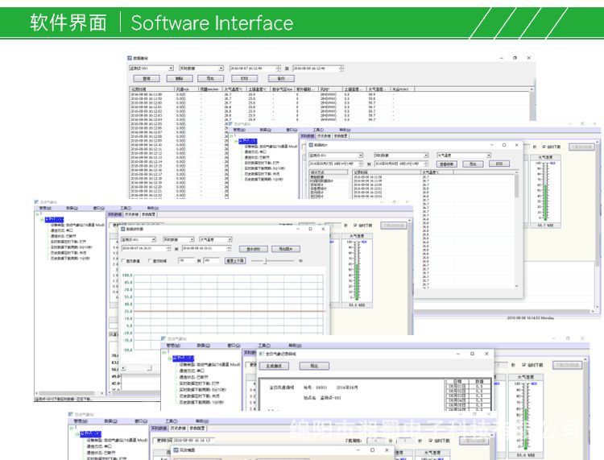This screenshot has width=604, height=460.
Task: Click the vertical scrollbar in the 数据统计 results list
Action: pos(516,231)
